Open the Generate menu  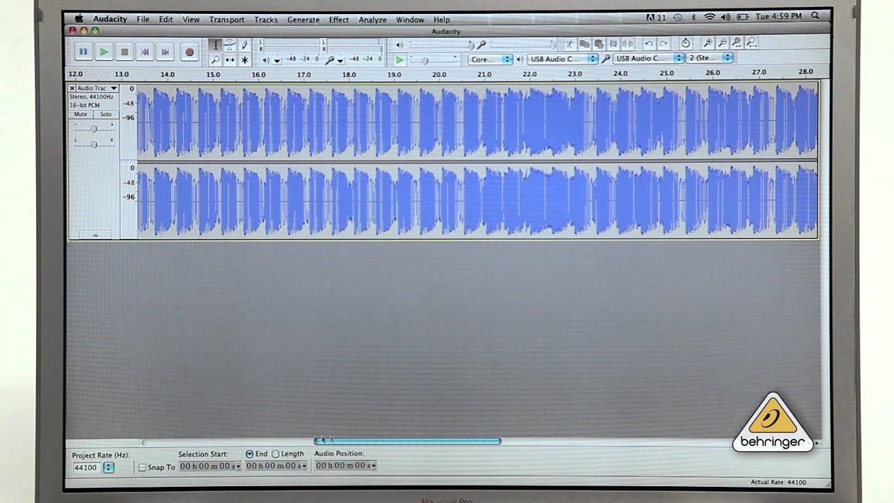click(303, 20)
